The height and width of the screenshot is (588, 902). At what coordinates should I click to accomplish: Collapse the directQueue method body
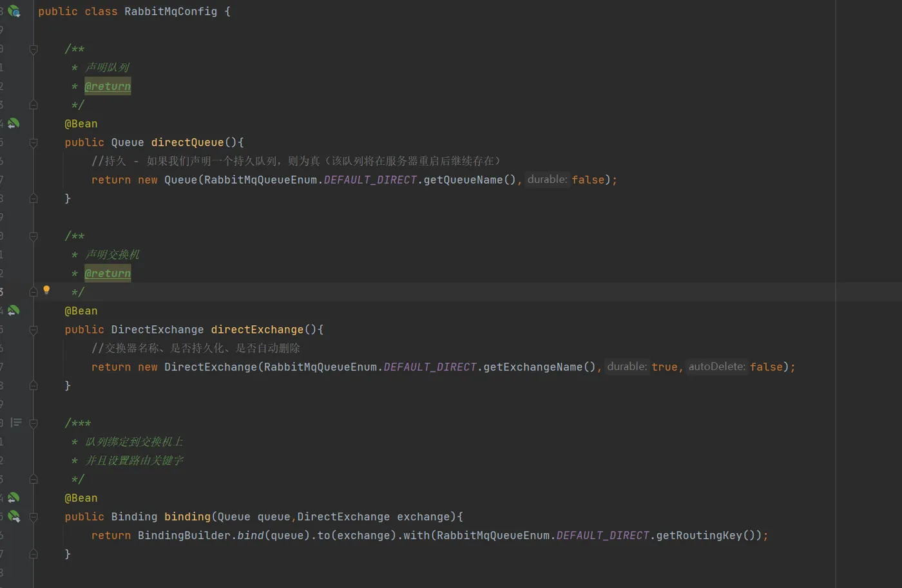coord(34,142)
